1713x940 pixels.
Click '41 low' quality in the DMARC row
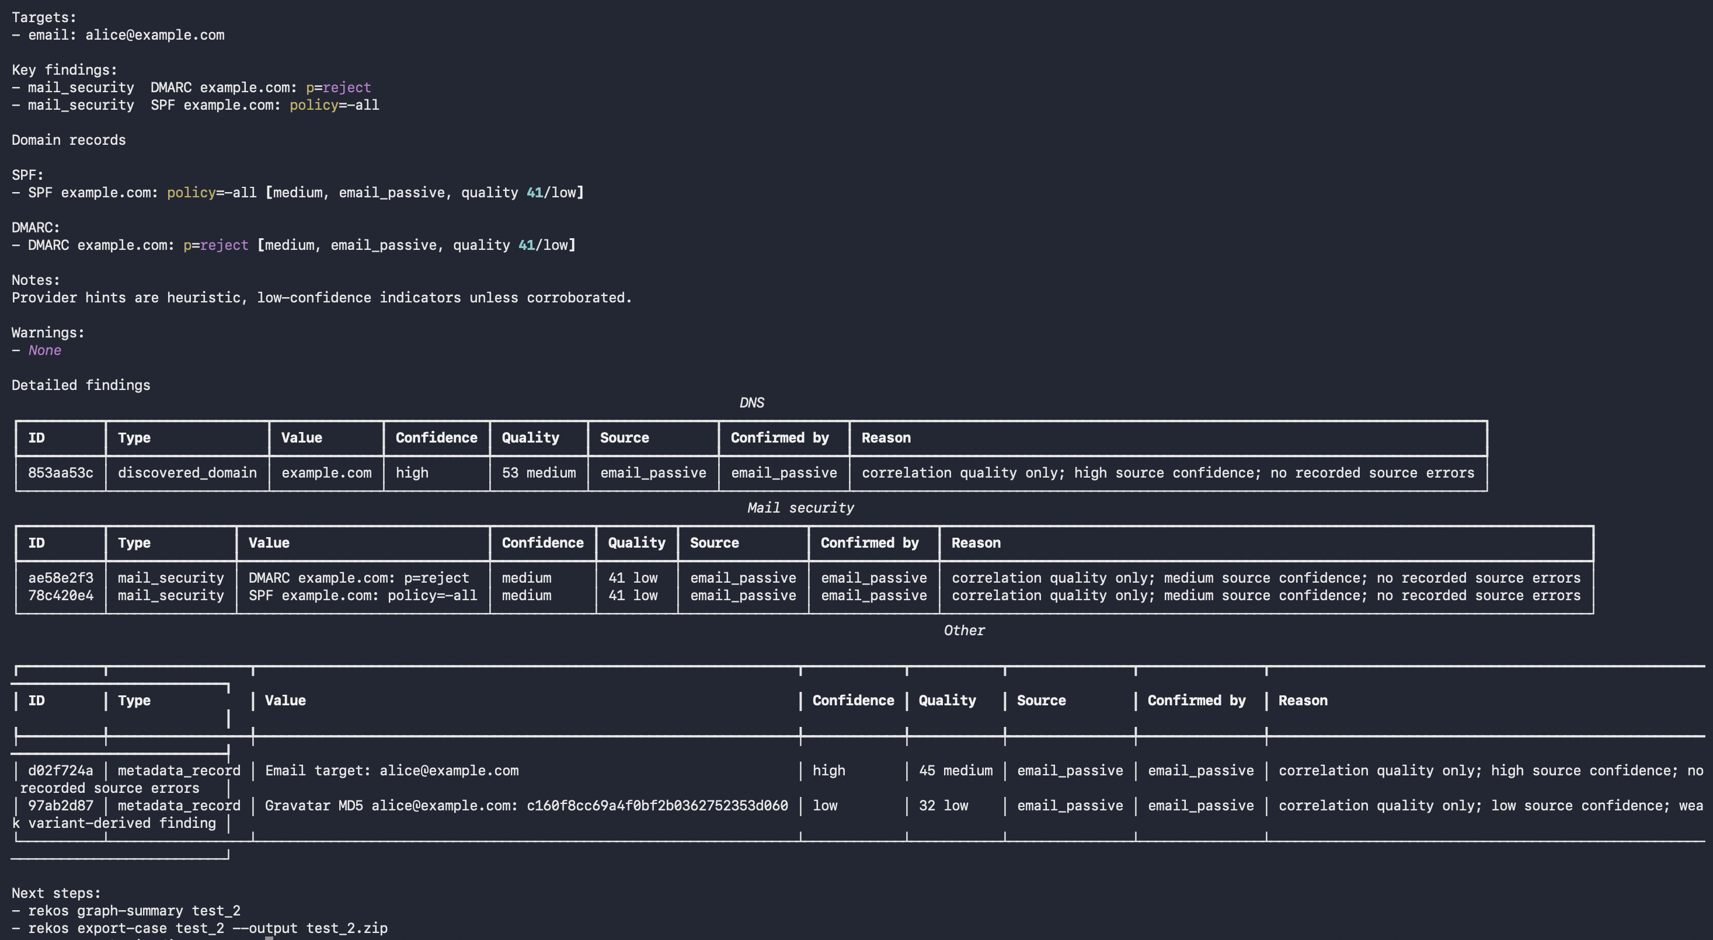pyautogui.click(x=633, y=577)
